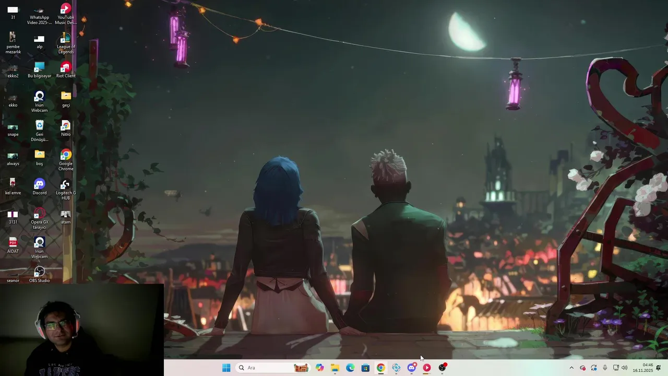Select the atam image file
668x376 pixels.
pyautogui.click(x=66, y=216)
